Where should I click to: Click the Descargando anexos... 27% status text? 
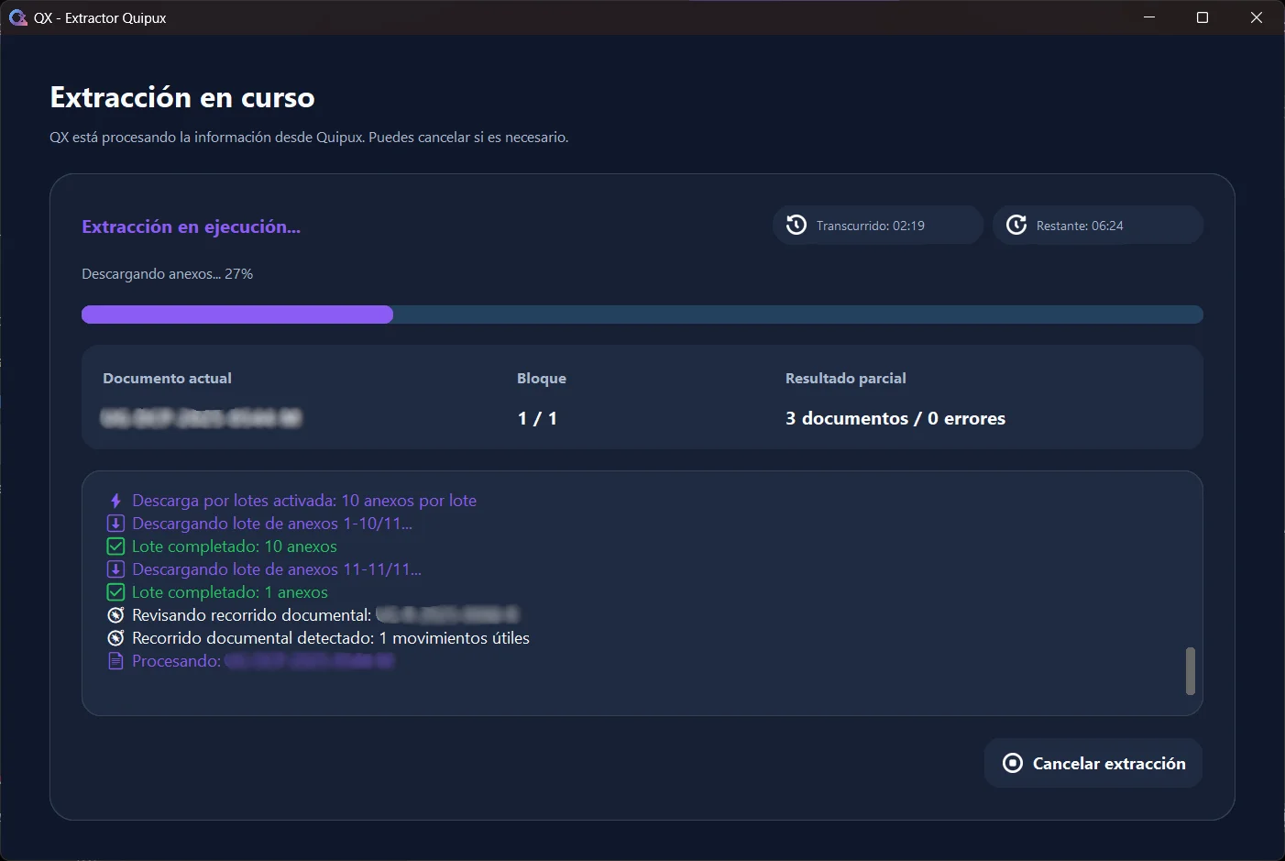tap(167, 274)
